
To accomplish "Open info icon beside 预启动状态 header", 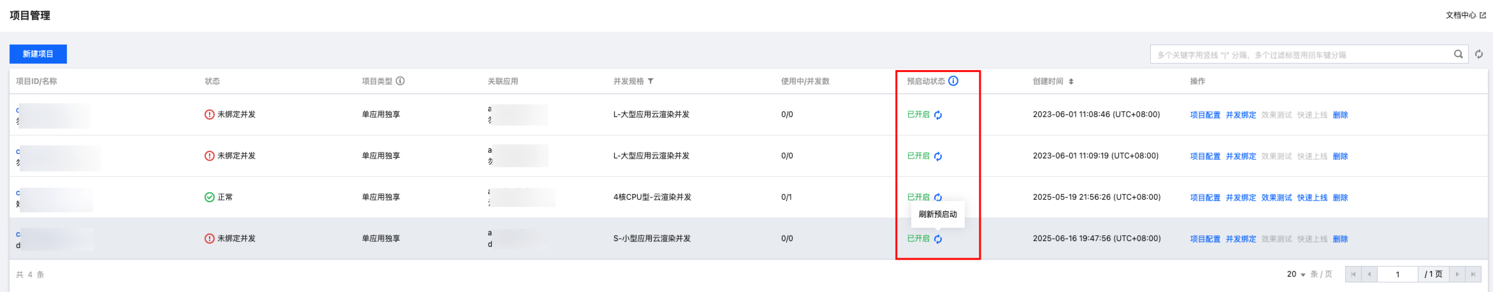I will pyautogui.click(x=953, y=81).
